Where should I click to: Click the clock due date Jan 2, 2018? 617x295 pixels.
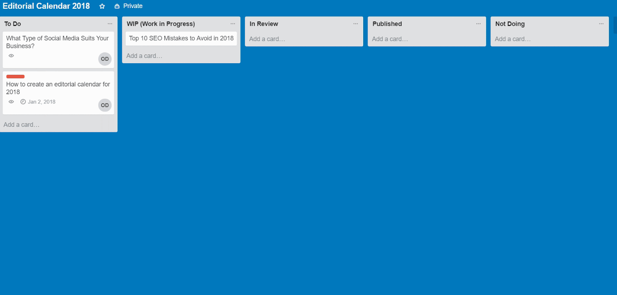tap(38, 102)
